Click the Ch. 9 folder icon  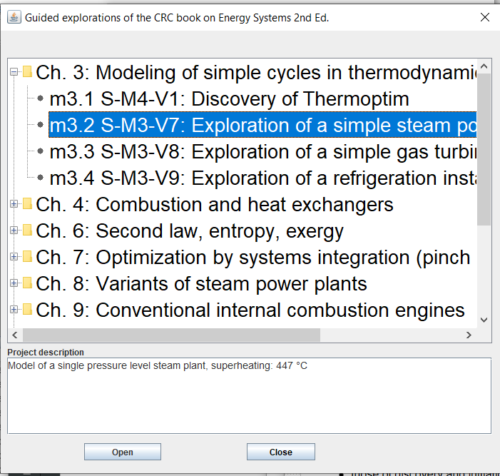(27, 310)
